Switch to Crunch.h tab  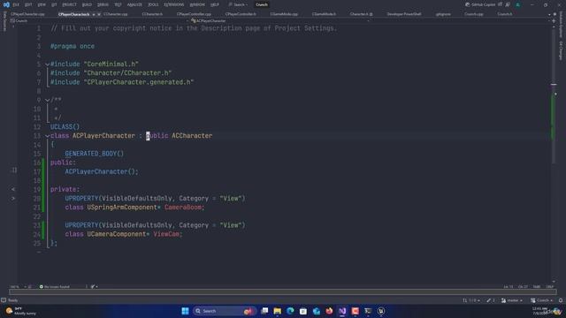pyautogui.click(x=505, y=14)
